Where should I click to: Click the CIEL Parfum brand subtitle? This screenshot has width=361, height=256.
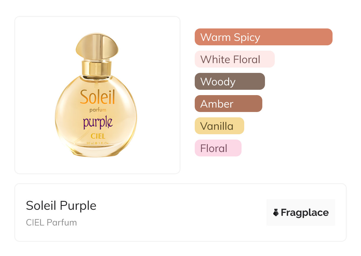click(x=51, y=223)
